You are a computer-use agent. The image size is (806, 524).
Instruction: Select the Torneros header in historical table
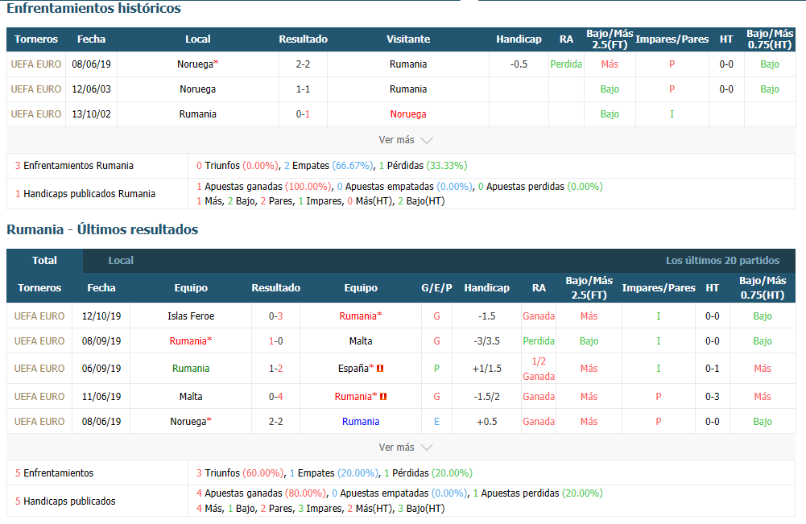tap(36, 39)
